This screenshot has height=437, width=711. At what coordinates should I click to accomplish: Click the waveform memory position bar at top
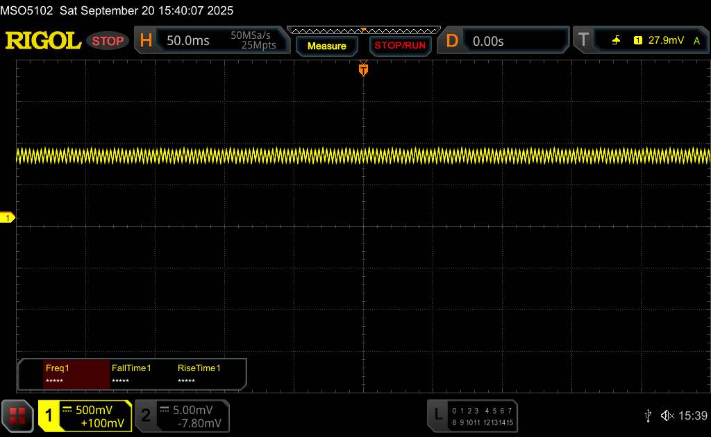(363, 30)
